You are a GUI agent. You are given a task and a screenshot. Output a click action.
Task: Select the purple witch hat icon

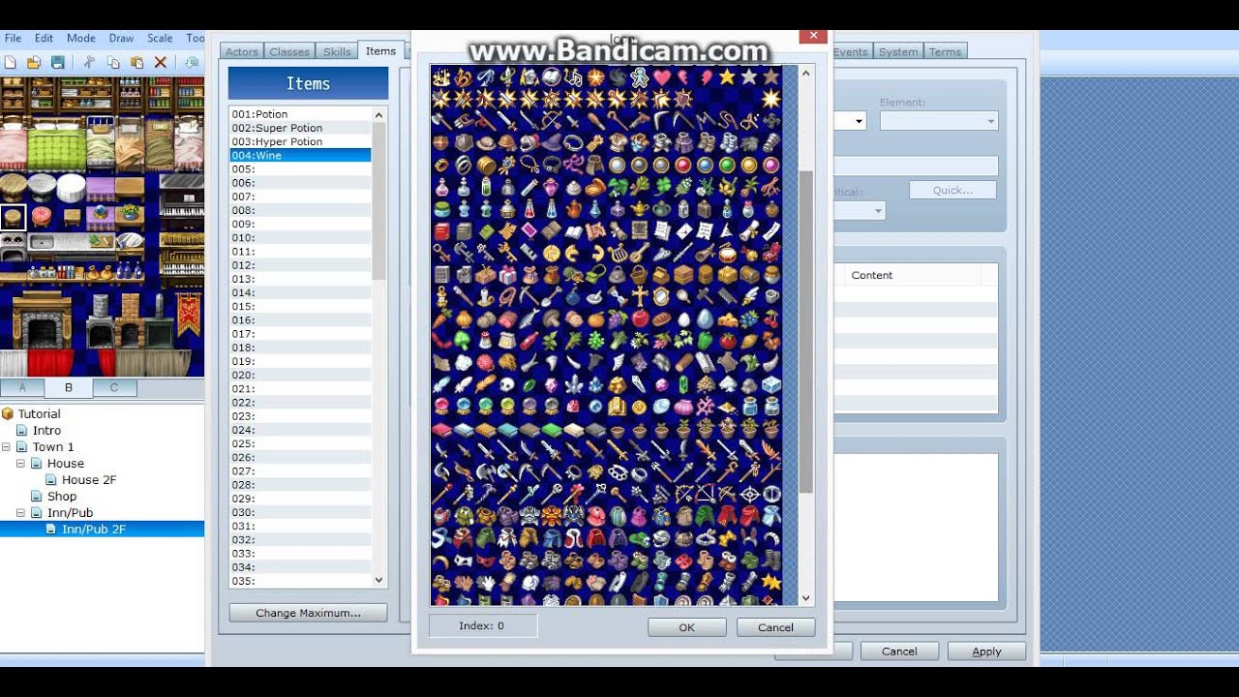(x=552, y=142)
